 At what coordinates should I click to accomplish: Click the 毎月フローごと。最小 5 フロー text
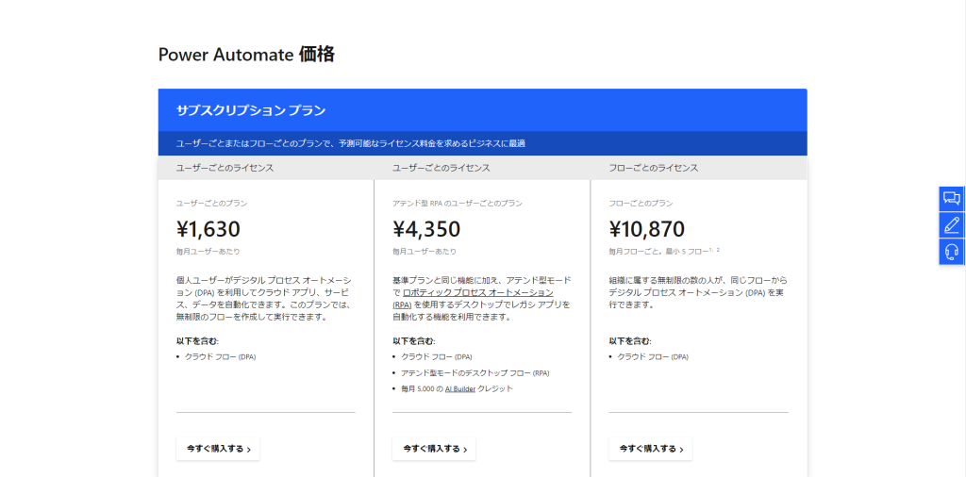click(x=664, y=251)
